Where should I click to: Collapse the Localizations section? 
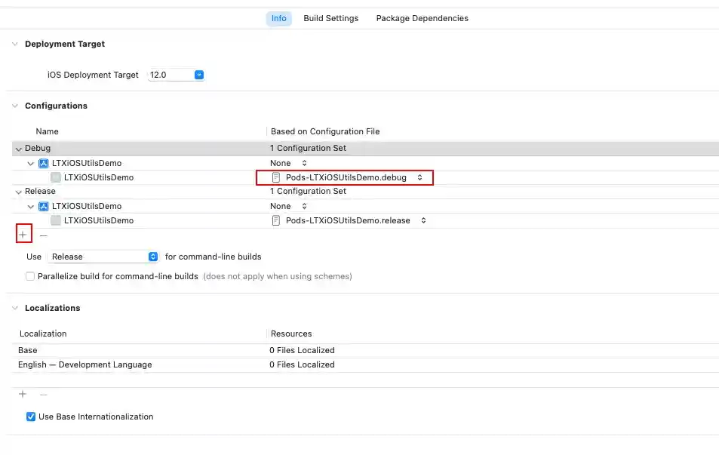[15, 308]
